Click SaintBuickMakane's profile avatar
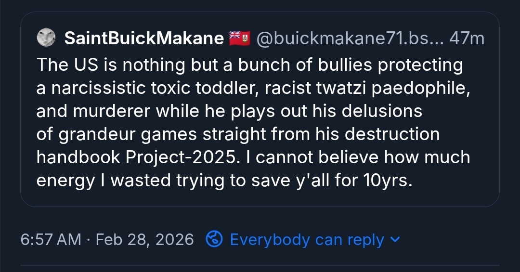 [47, 38]
